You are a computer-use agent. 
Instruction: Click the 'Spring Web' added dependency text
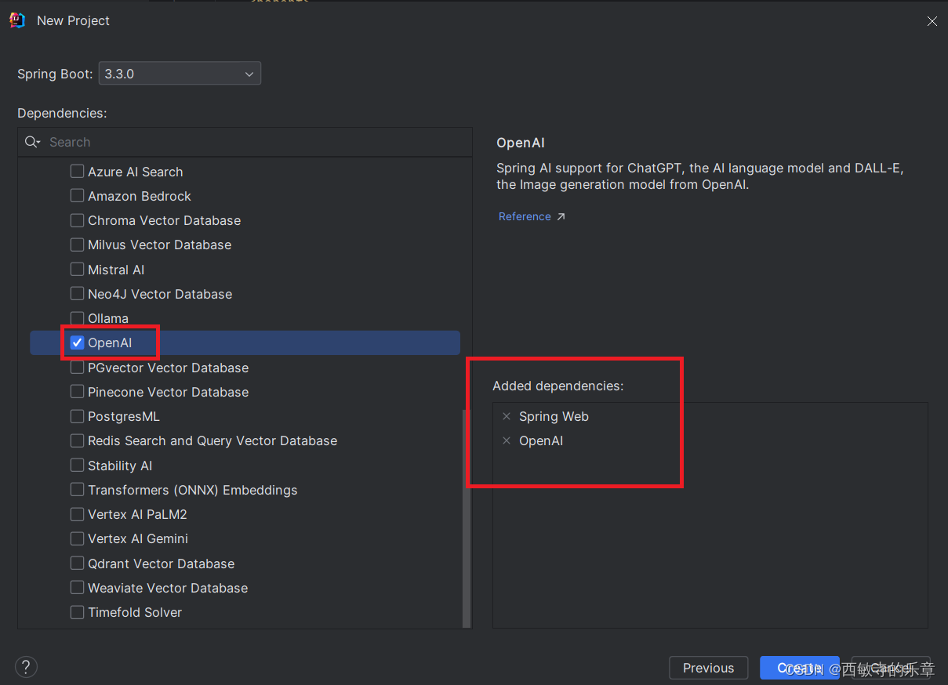pos(554,416)
